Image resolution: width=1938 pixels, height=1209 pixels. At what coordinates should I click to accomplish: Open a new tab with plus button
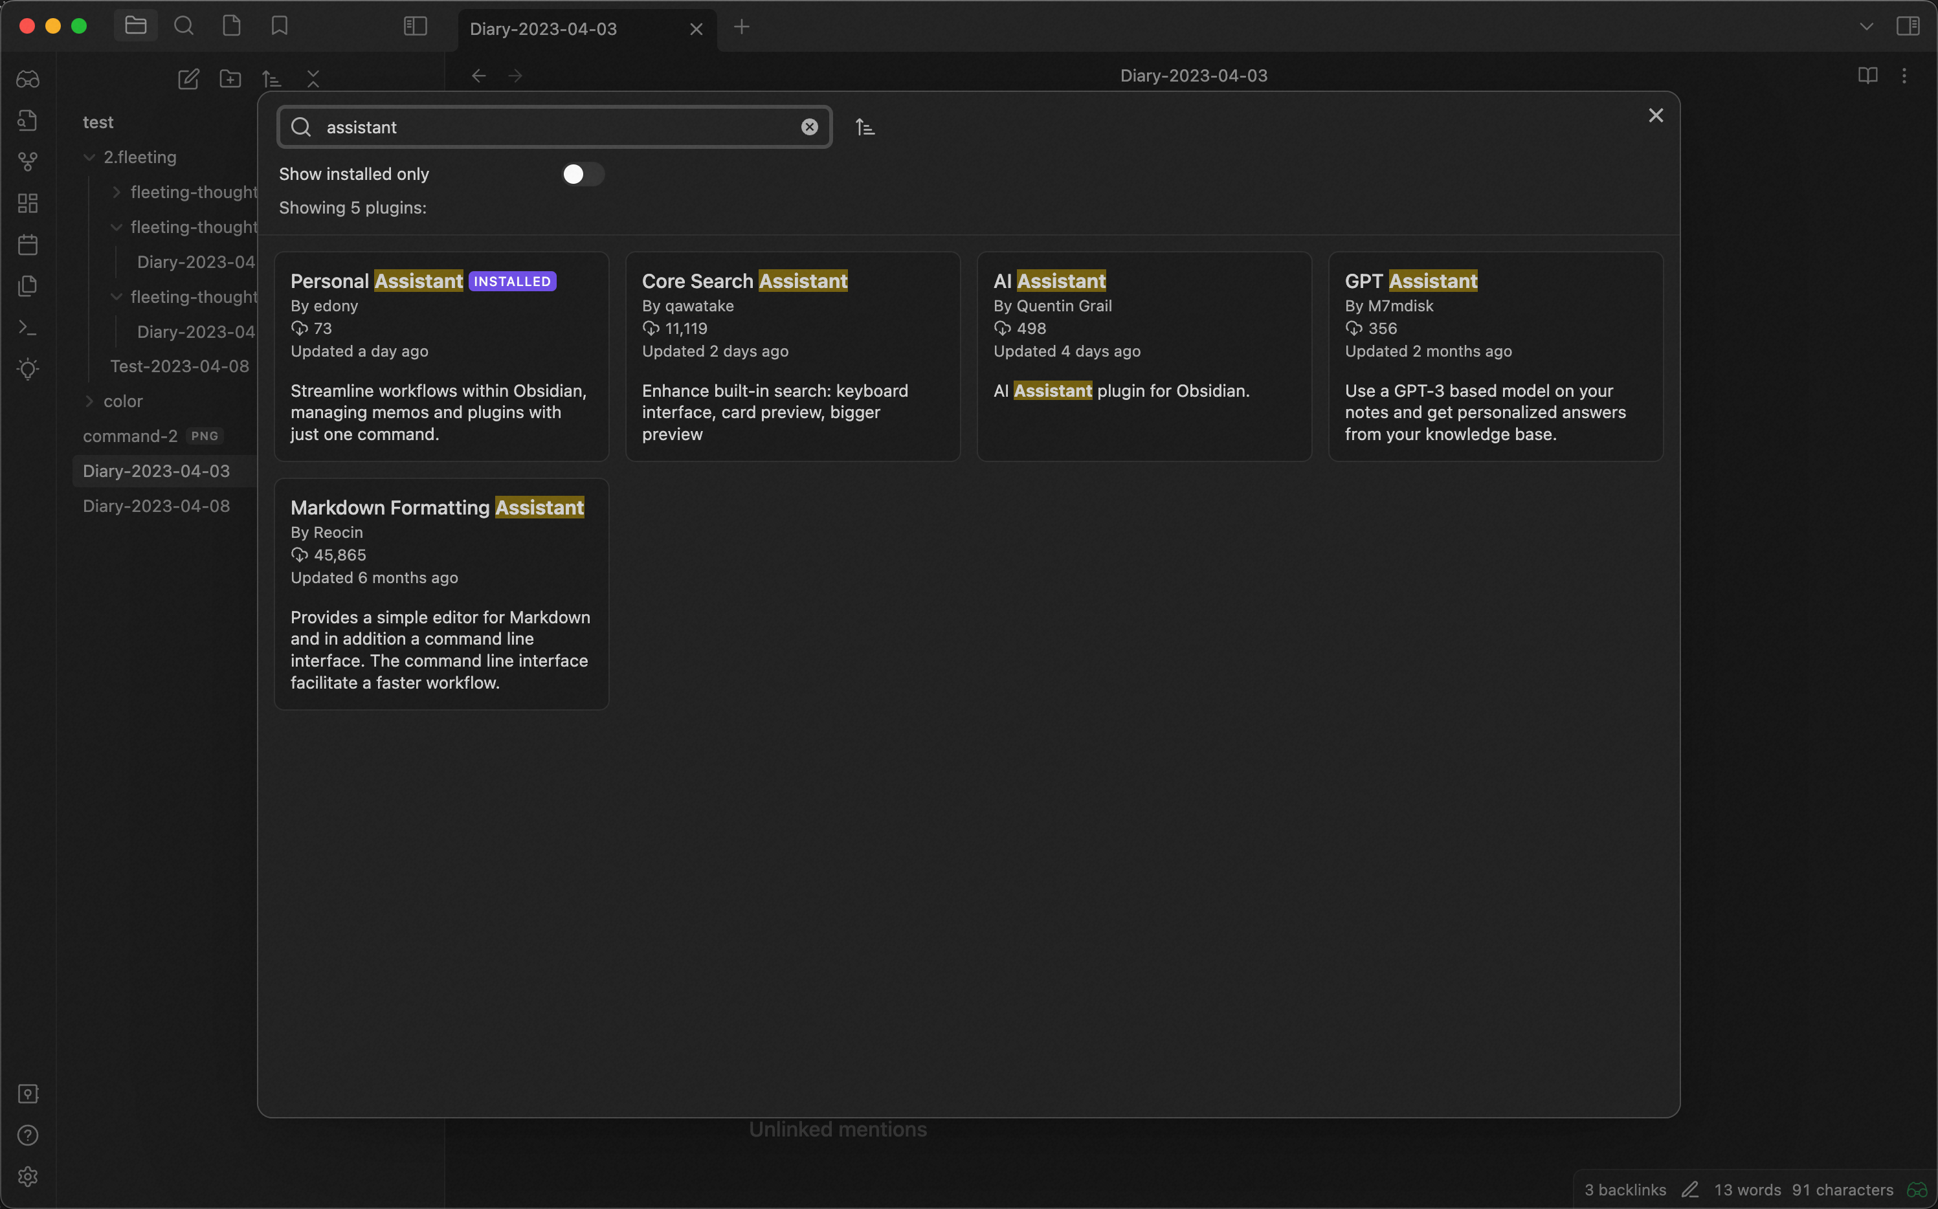click(x=741, y=27)
